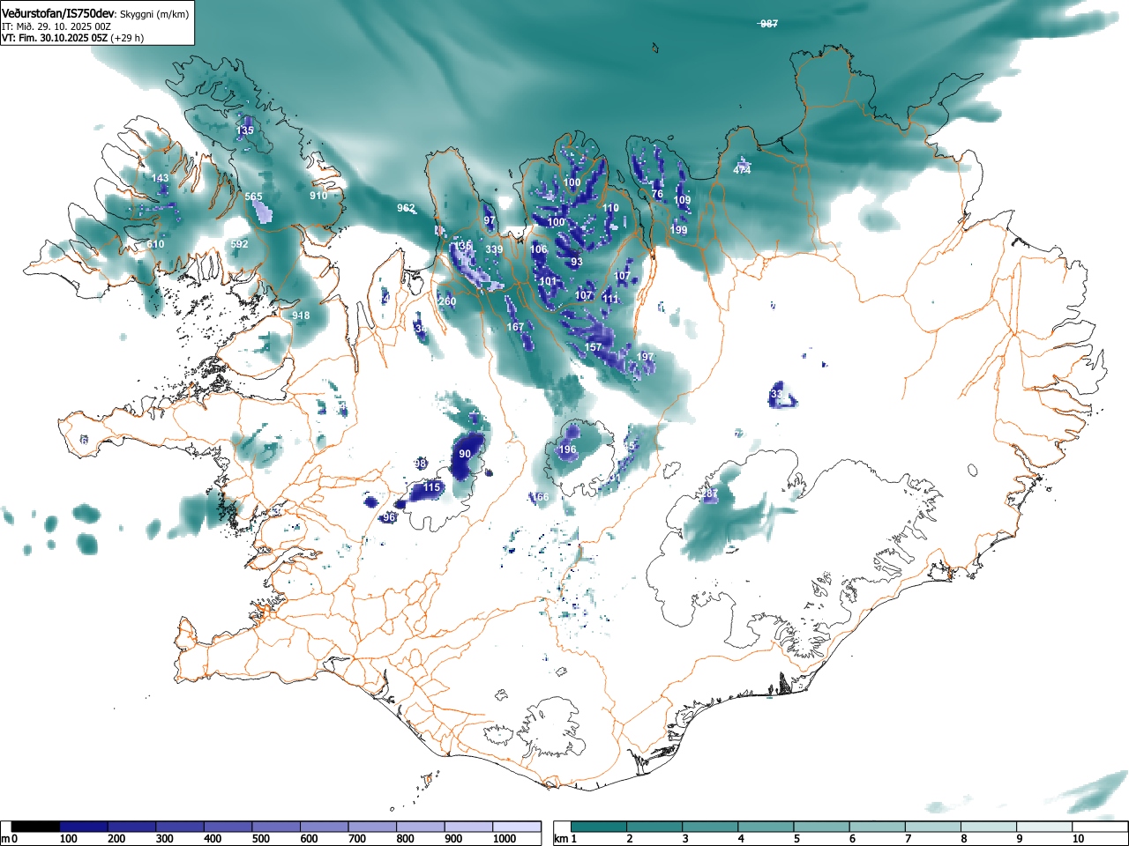Click the map value 339
The image size is (1129, 846).
[494, 249]
